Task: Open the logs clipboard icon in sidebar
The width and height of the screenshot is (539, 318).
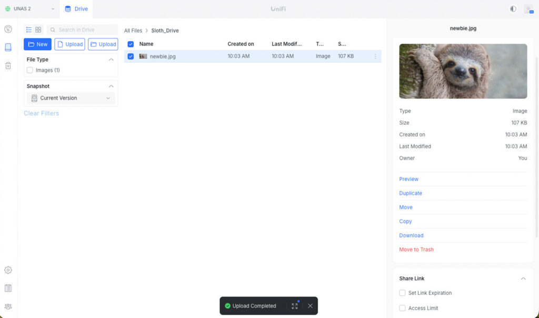Action: [8, 288]
